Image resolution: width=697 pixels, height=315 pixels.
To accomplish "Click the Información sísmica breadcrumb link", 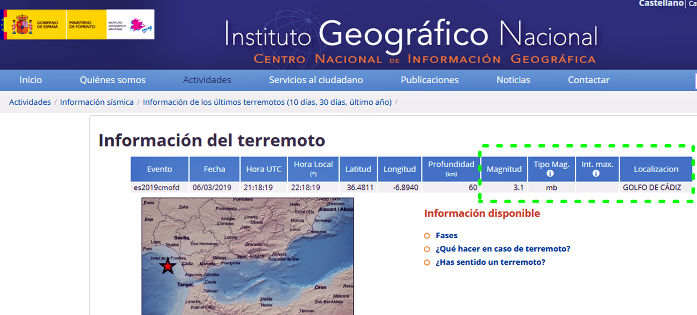I will (97, 102).
